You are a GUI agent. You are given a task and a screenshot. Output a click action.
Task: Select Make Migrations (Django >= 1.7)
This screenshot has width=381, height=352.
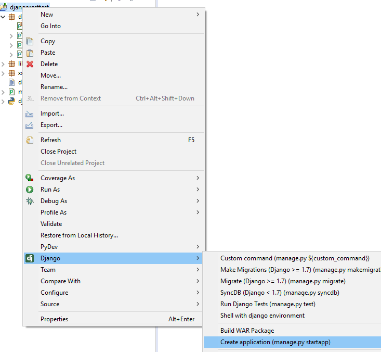pyautogui.click(x=292, y=270)
